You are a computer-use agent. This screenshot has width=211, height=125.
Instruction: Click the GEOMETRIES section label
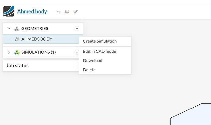pyautogui.click(x=35, y=29)
